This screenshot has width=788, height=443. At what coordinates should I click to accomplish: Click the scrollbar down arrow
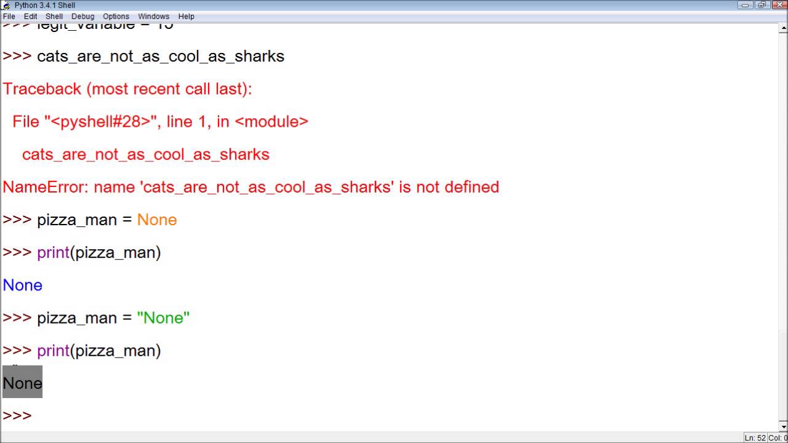[x=783, y=426]
